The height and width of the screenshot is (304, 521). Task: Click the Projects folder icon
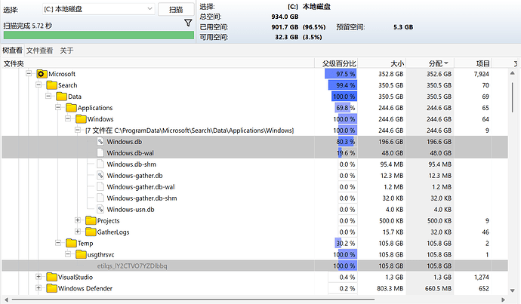click(x=91, y=221)
